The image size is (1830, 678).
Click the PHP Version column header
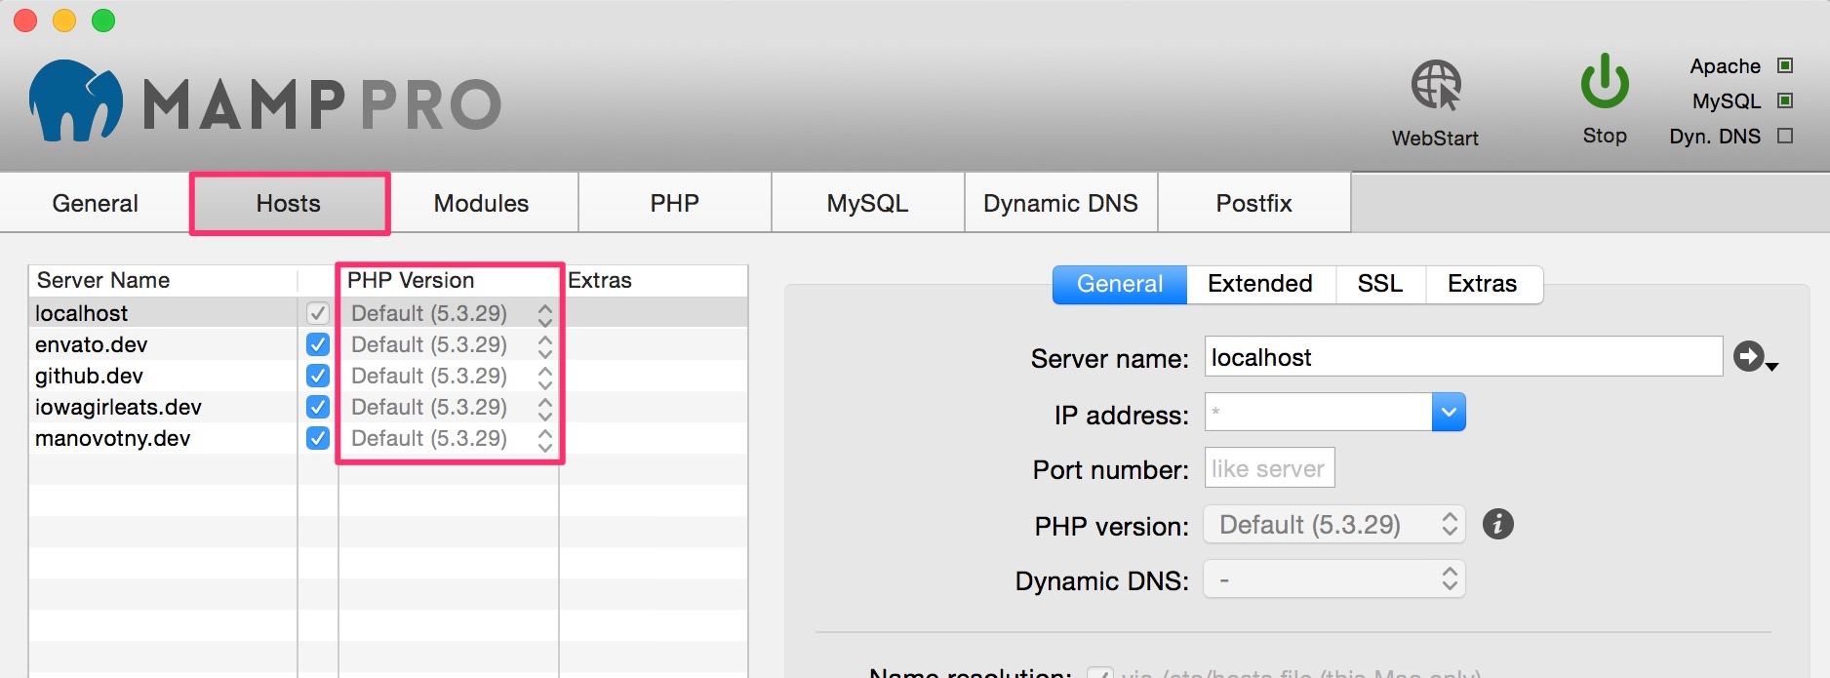tap(449, 281)
